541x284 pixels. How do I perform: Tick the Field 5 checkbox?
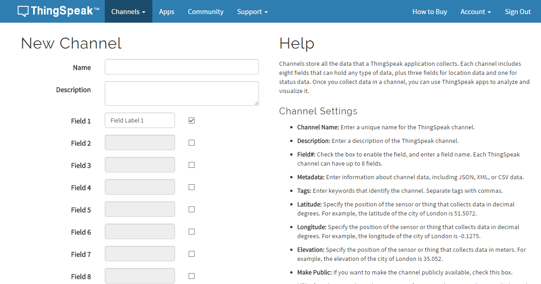pos(191,209)
